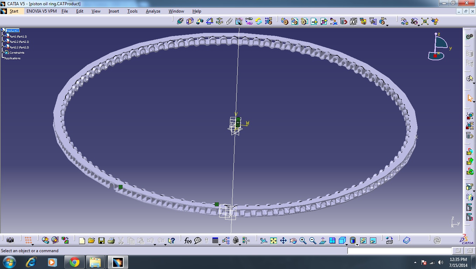This screenshot has height=269, width=476.
Task: Select Part2.2 (Part2.2) in the tree
Action: coord(19,47)
